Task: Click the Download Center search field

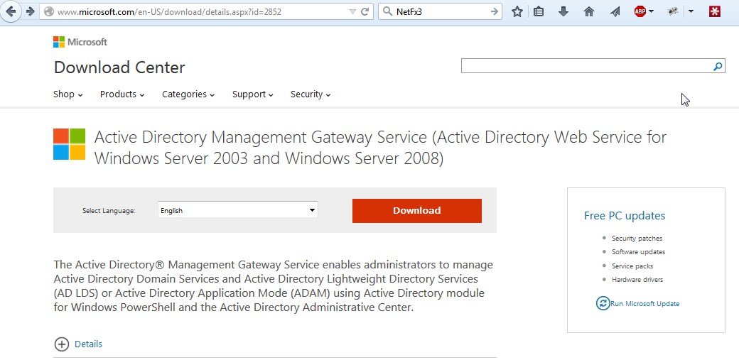Action: (586, 67)
